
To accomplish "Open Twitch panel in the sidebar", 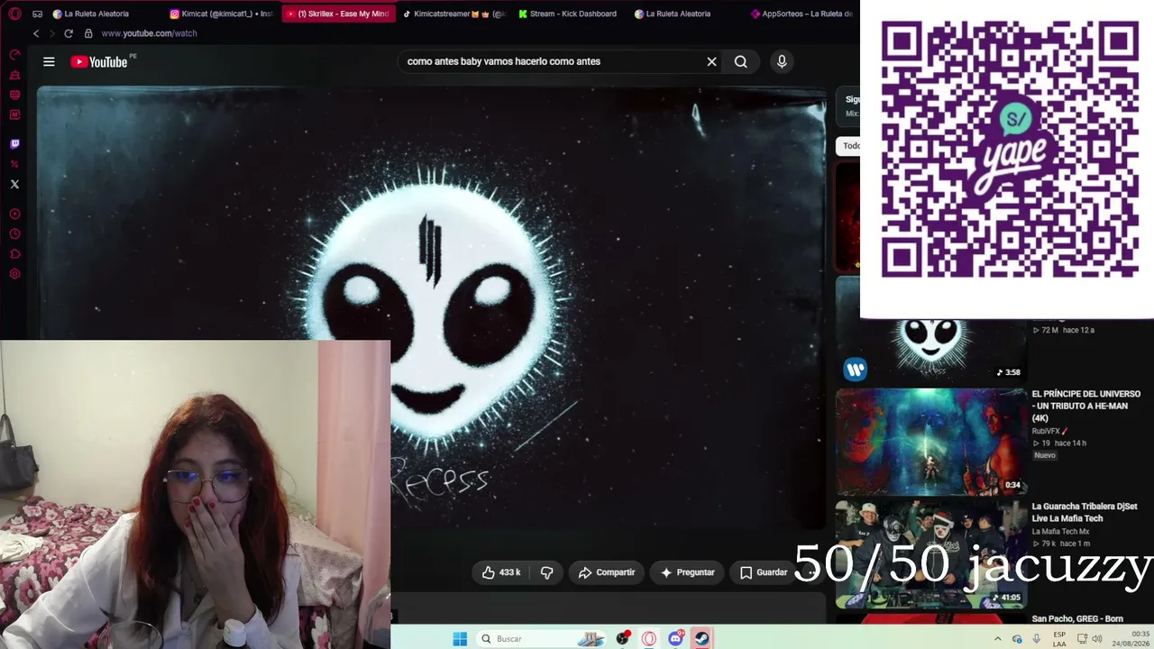I will click(x=14, y=143).
